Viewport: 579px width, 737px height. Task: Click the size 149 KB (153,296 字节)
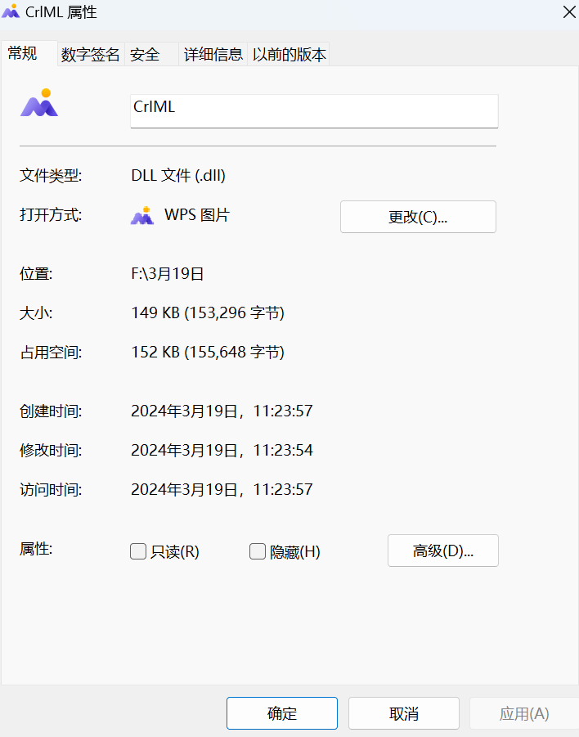coord(208,313)
